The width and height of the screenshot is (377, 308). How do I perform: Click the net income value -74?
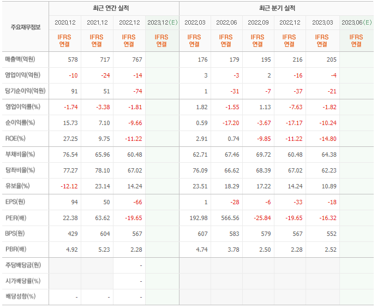[137, 91]
